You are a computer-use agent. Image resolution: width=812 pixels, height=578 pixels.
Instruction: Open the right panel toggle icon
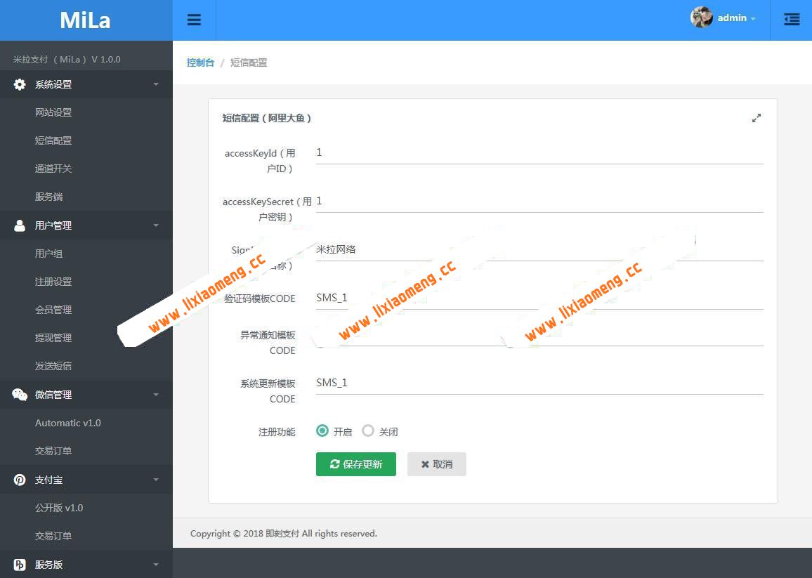[x=792, y=20]
